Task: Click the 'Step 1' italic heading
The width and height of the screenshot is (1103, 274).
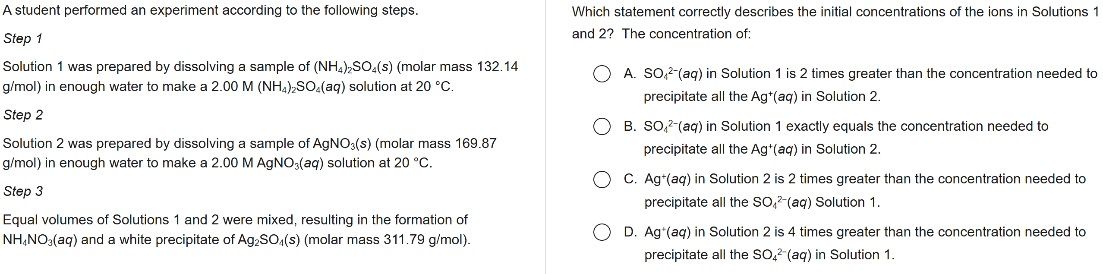Action: pyautogui.click(x=23, y=38)
